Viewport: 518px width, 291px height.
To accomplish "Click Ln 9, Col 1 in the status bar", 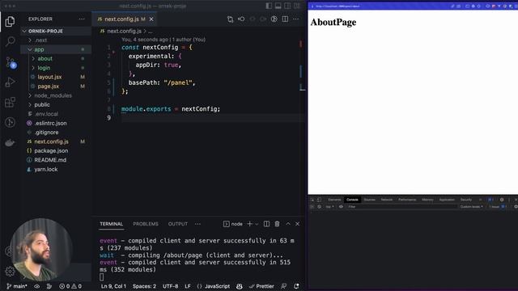I will pyautogui.click(x=113, y=286).
